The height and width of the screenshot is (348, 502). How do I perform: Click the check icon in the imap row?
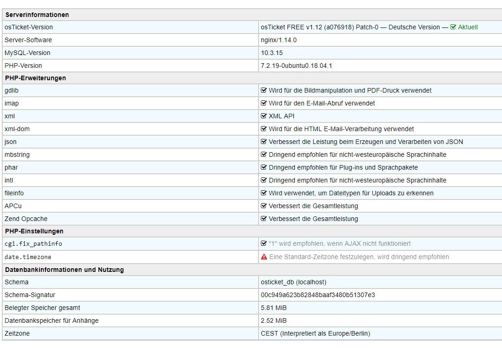[x=264, y=103]
